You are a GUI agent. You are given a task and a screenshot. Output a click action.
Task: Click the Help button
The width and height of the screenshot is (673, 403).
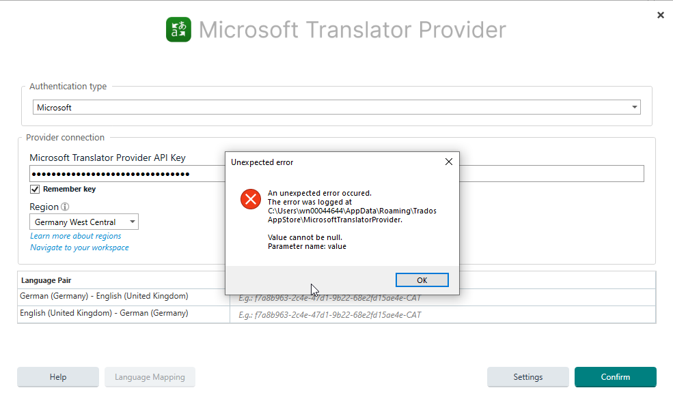point(57,376)
